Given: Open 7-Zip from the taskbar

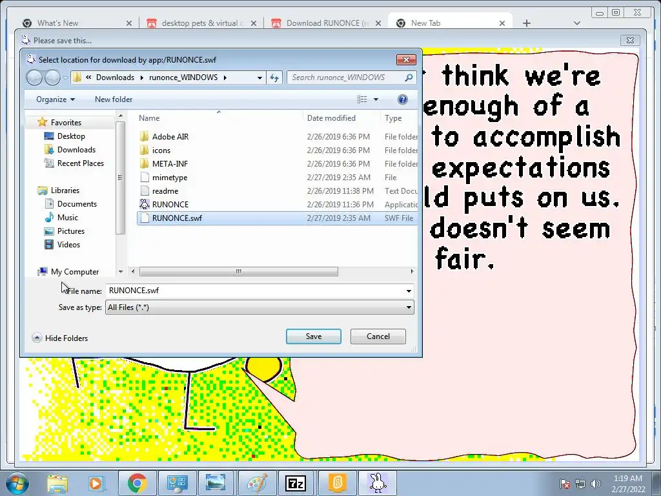Looking at the screenshot, I should 296,483.
